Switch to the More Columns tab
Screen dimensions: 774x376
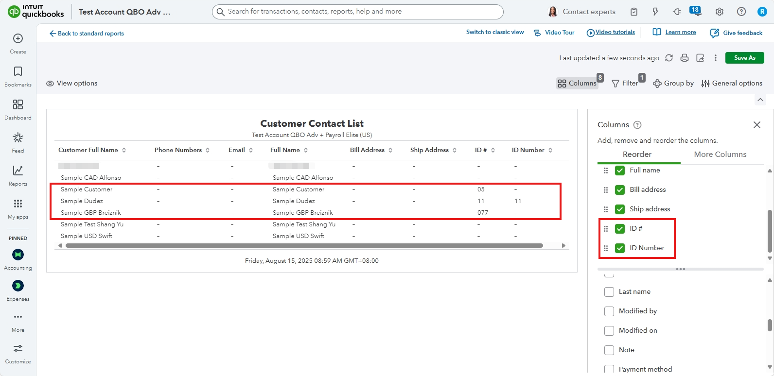720,154
